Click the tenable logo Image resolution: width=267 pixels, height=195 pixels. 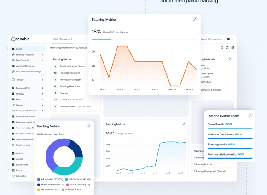[x=20, y=39]
